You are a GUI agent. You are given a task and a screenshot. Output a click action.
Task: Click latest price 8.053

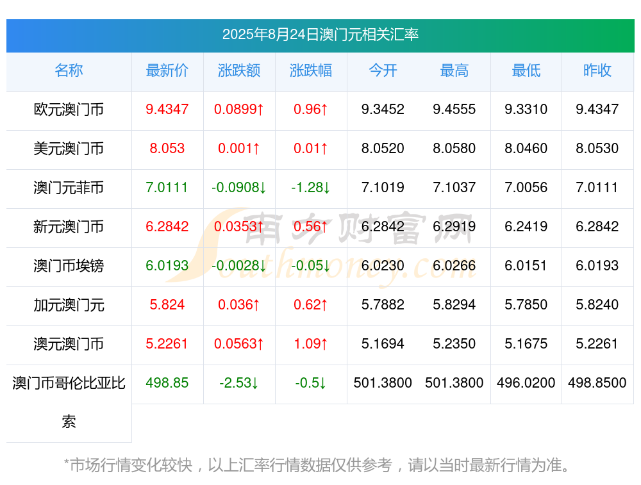[x=167, y=149]
